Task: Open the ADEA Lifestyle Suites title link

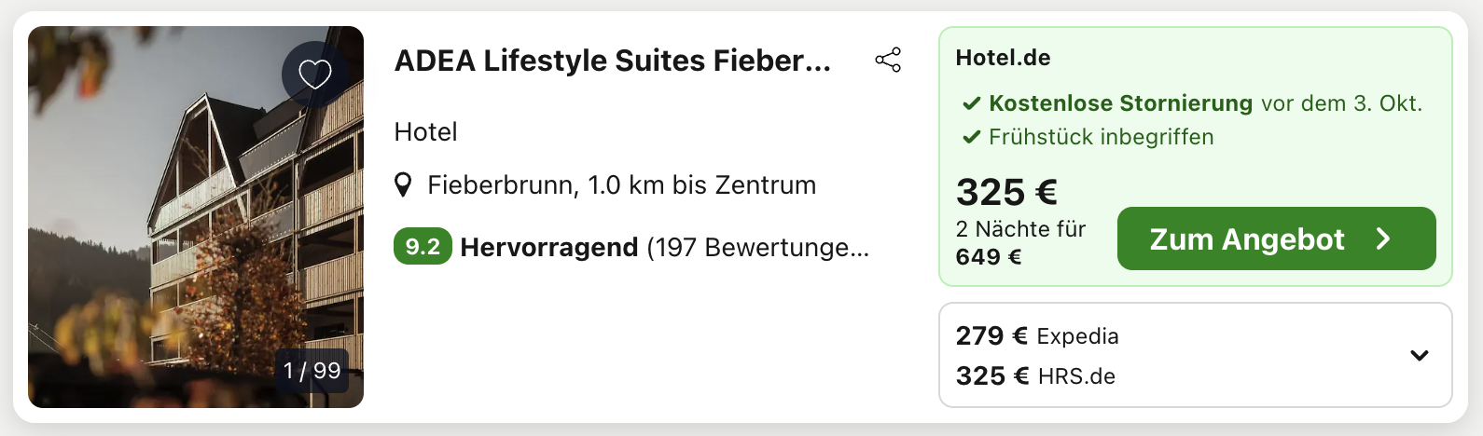Action: (x=612, y=61)
